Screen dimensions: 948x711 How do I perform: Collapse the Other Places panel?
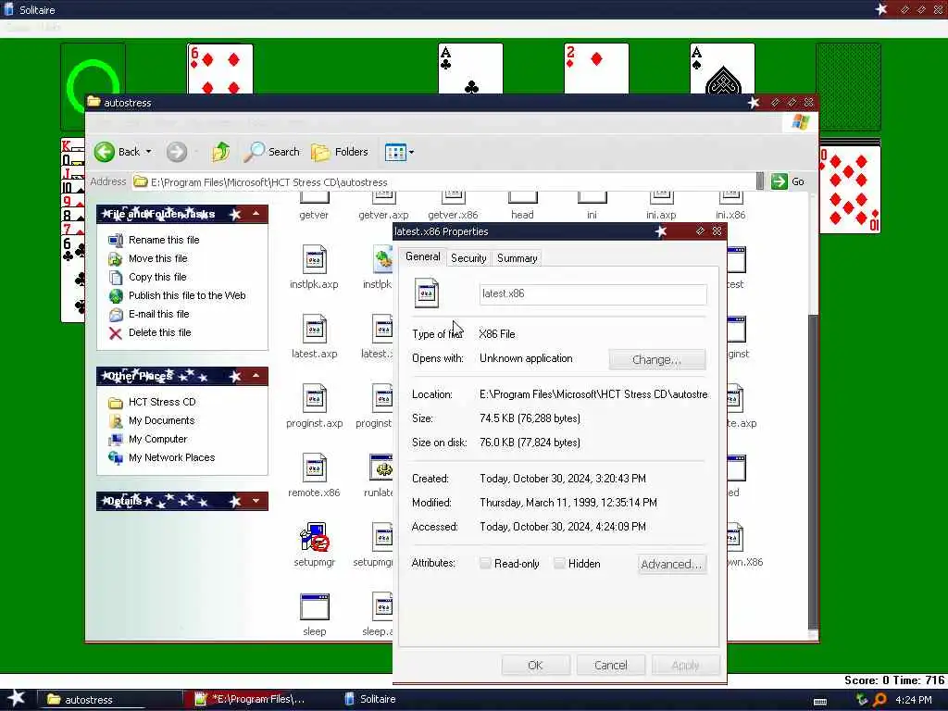(x=256, y=376)
